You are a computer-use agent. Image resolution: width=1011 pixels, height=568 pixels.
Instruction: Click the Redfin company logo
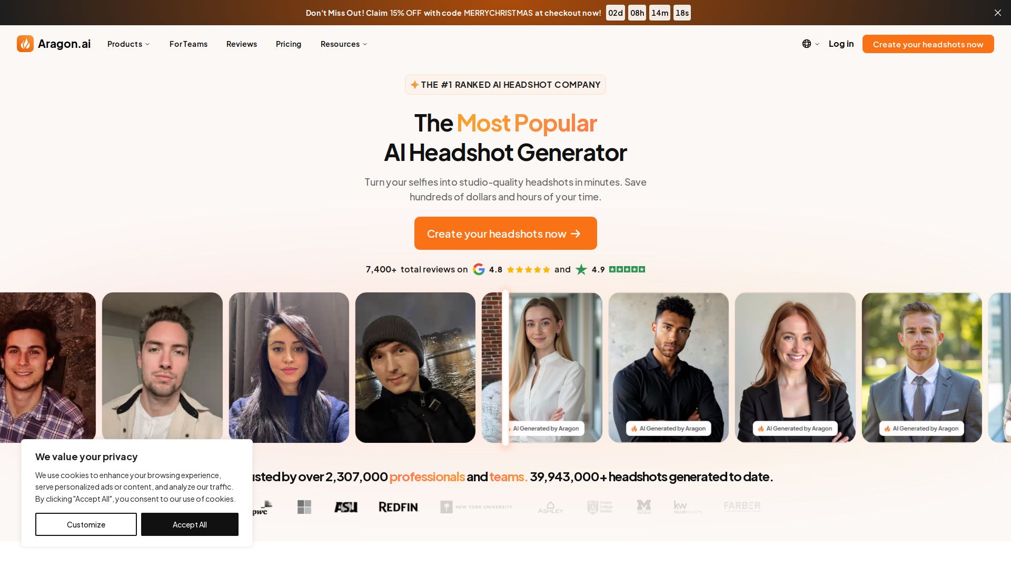(x=399, y=507)
